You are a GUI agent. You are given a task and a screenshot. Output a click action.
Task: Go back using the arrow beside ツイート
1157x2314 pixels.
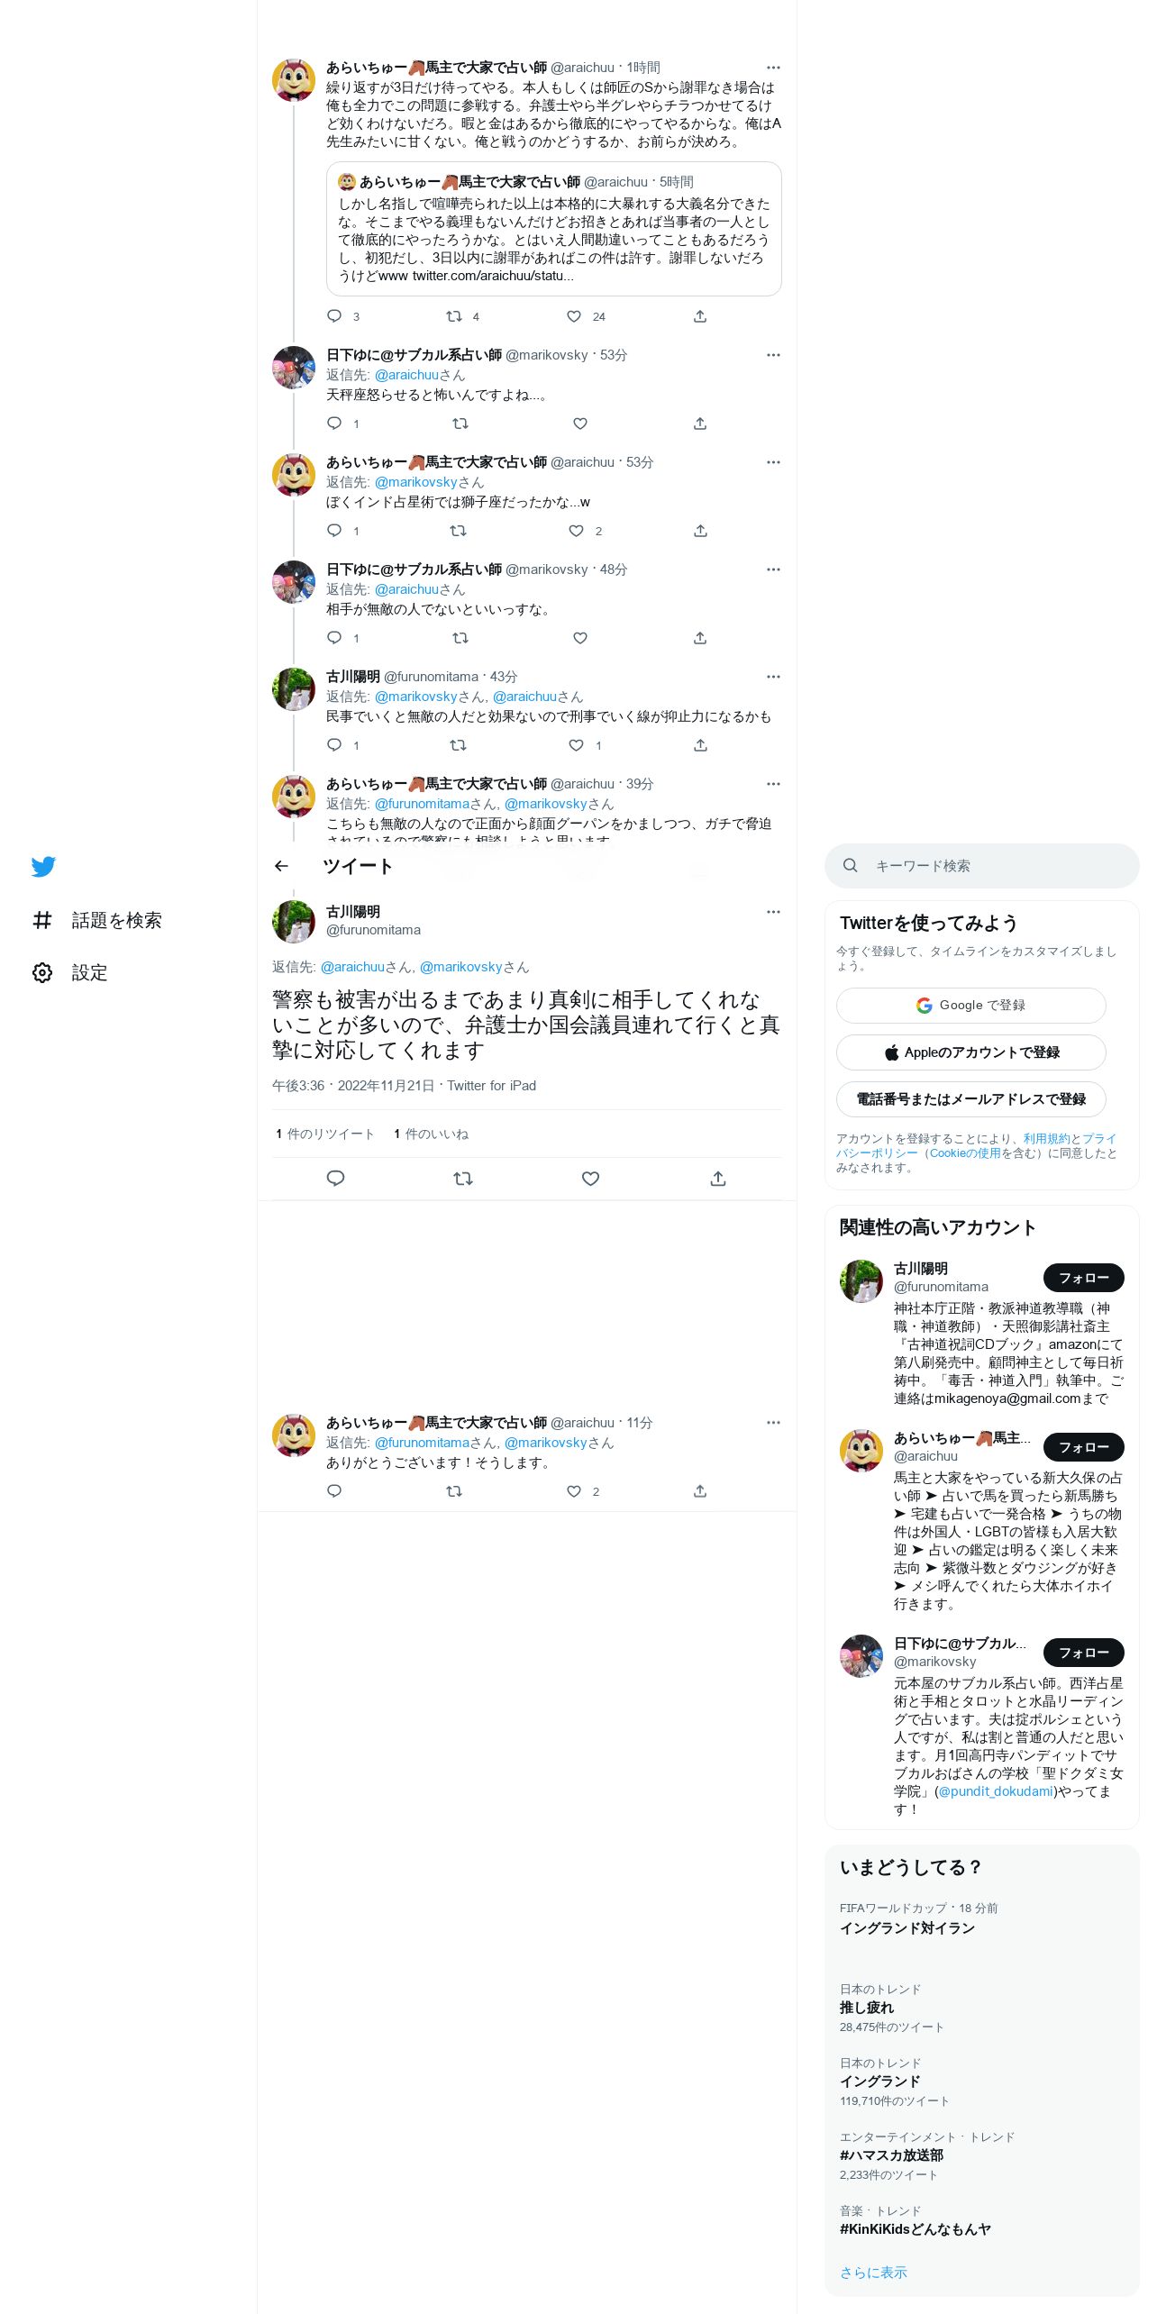(x=281, y=866)
